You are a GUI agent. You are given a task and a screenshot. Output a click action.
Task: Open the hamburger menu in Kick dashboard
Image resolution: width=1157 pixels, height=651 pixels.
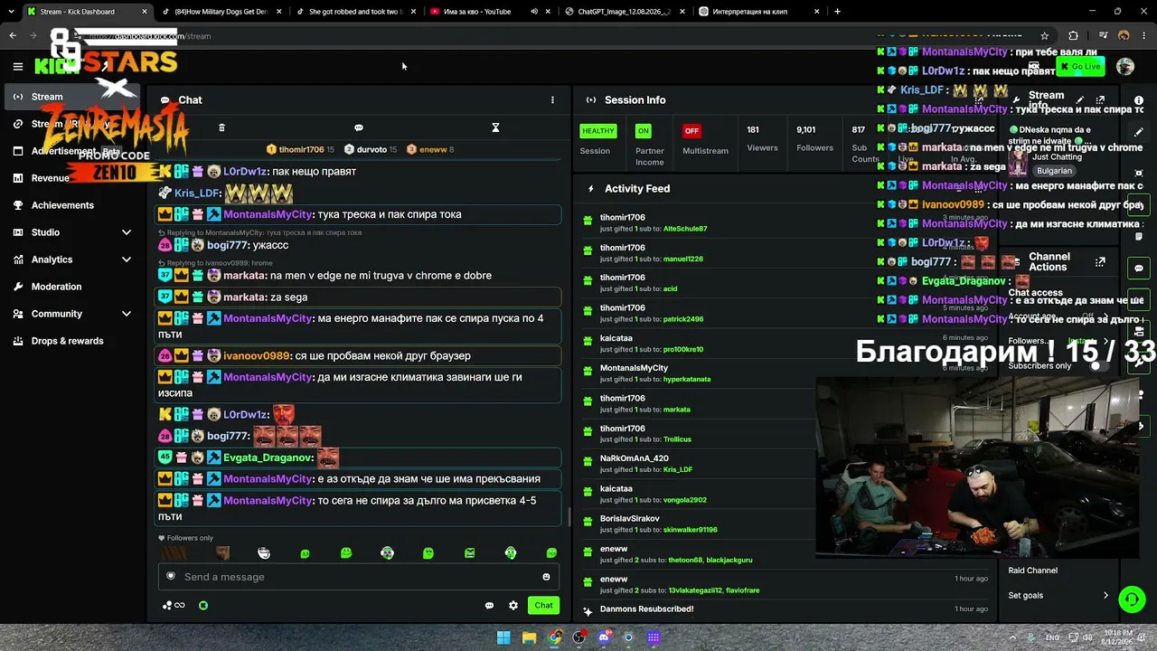pyautogui.click(x=17, y=66)
